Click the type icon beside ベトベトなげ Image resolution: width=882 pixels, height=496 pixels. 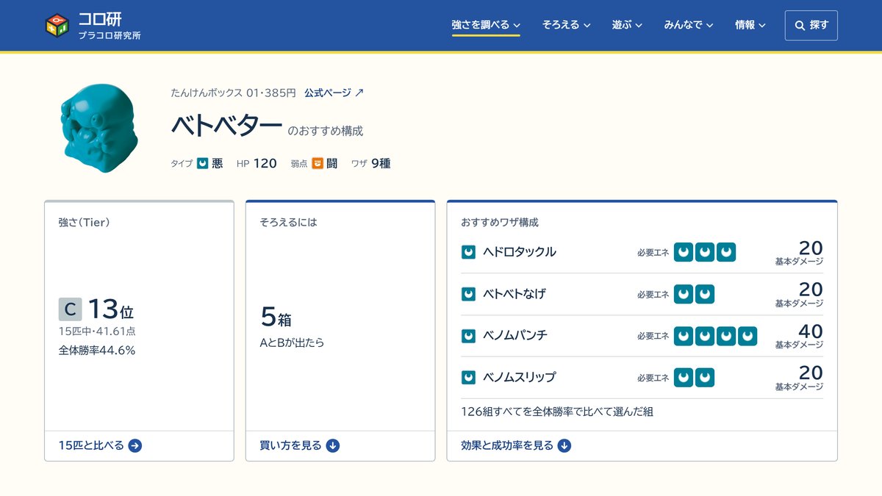468,294
